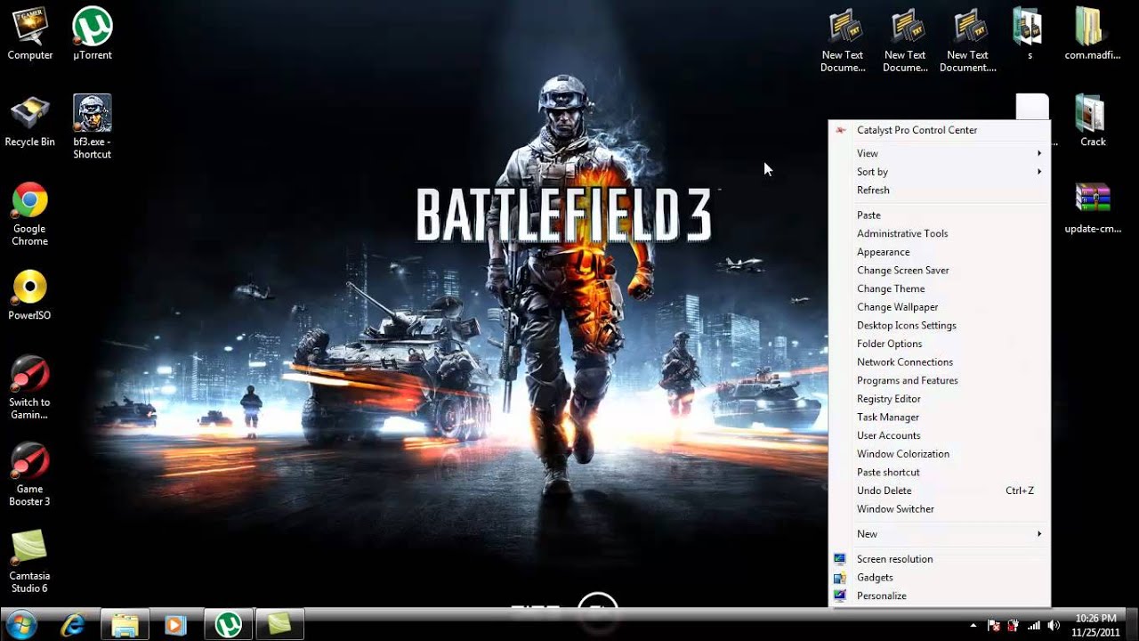
Task: Open Personalize from the context menu
Action: coord(939,596)
